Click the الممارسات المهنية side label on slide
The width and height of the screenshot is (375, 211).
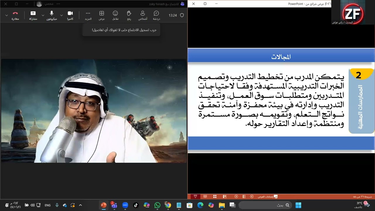360,107
